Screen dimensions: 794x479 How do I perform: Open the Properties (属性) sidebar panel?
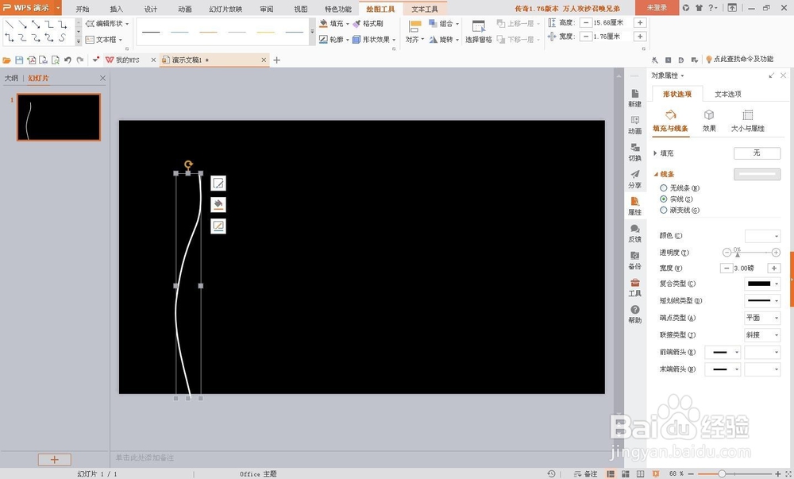(635, 206)
